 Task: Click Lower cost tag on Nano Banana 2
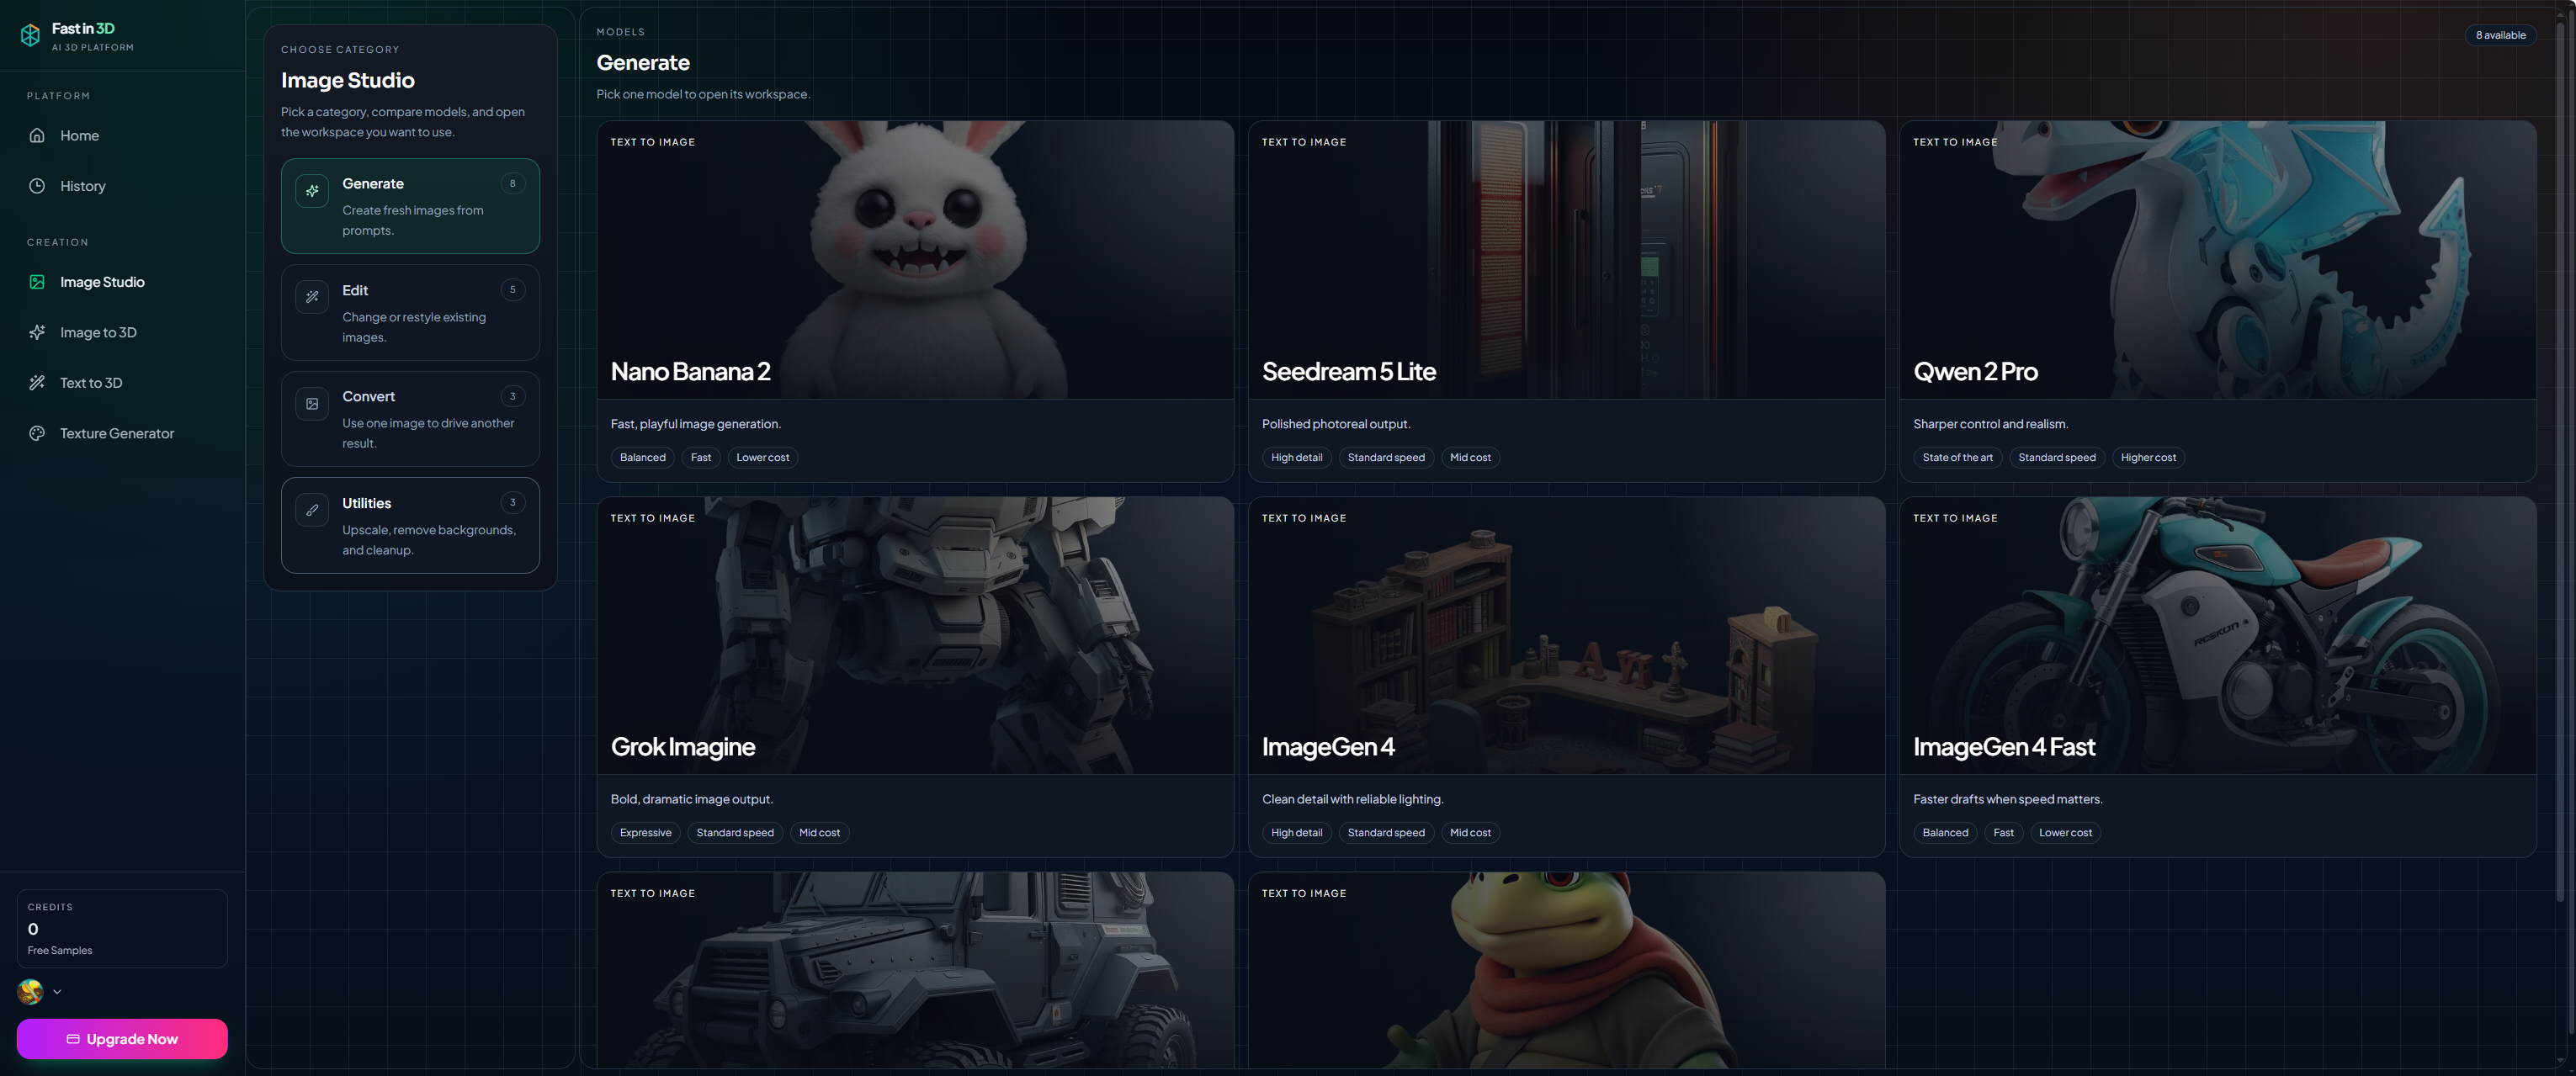762,458
